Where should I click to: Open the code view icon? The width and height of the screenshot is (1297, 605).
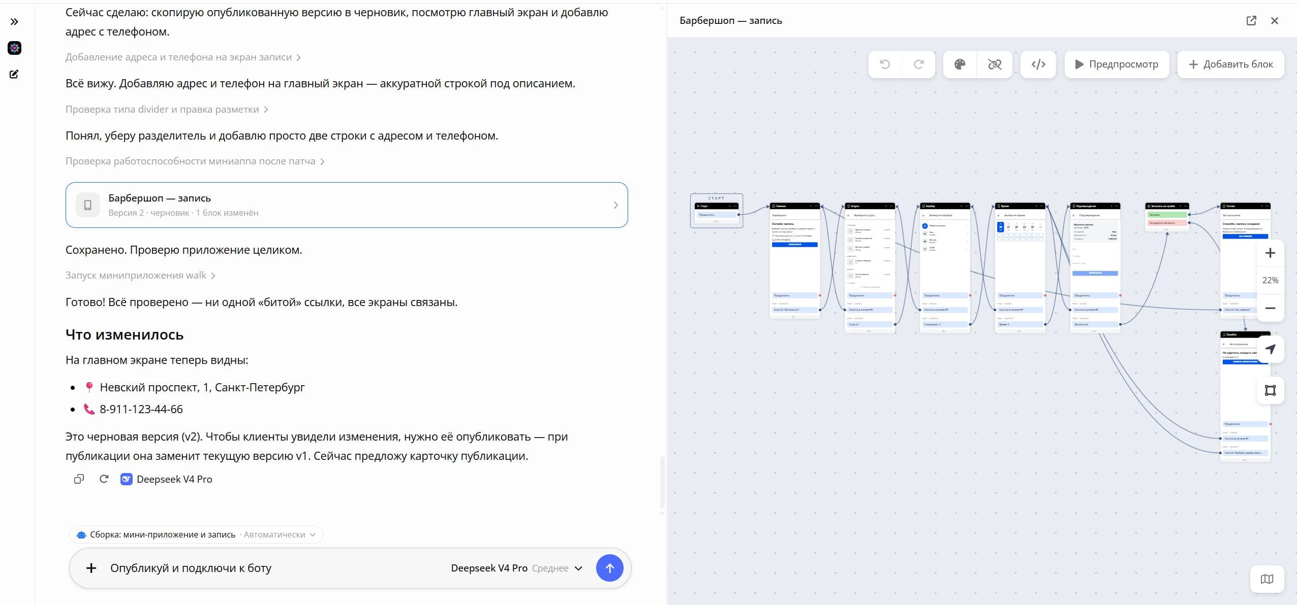point(1038,64)
